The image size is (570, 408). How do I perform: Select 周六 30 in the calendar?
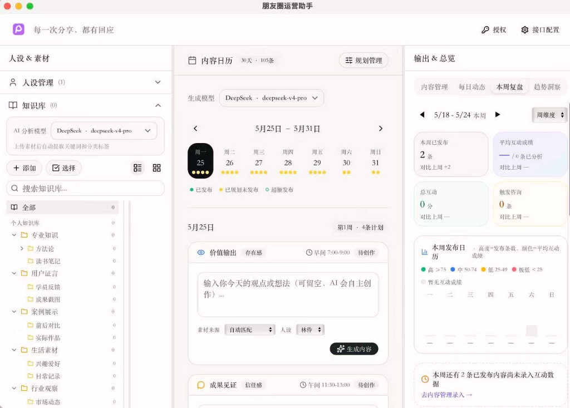[346, 161]
